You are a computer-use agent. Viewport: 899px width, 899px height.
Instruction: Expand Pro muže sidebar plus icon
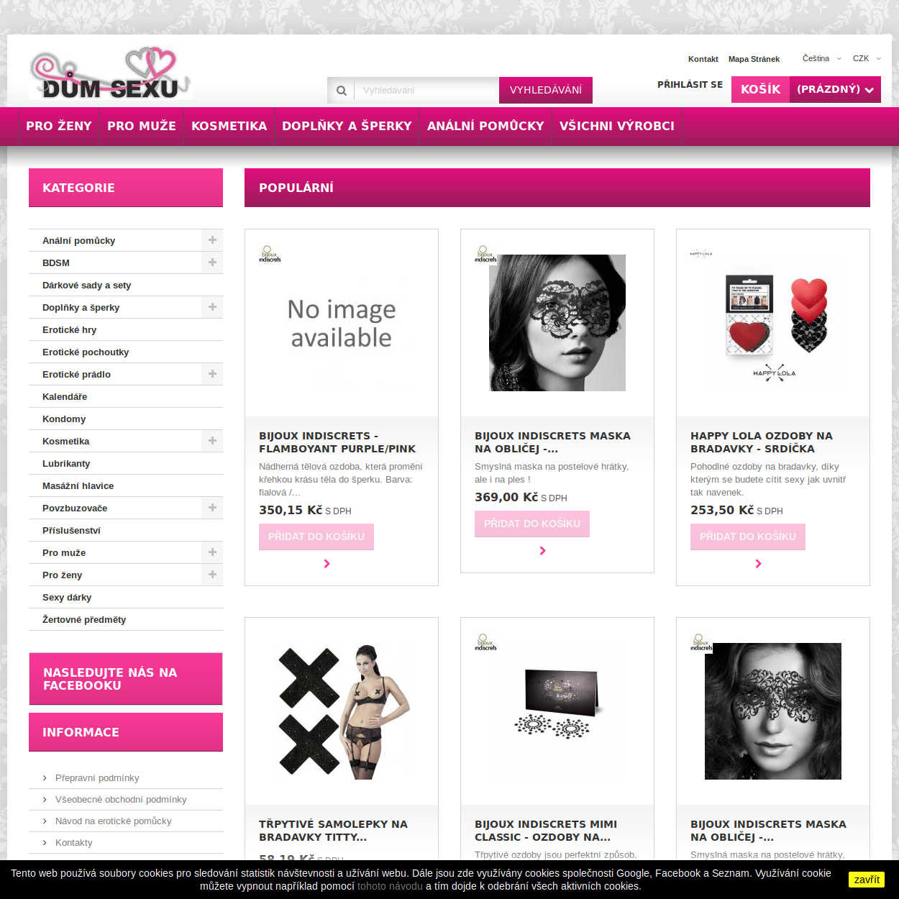(x=212, y=552)
